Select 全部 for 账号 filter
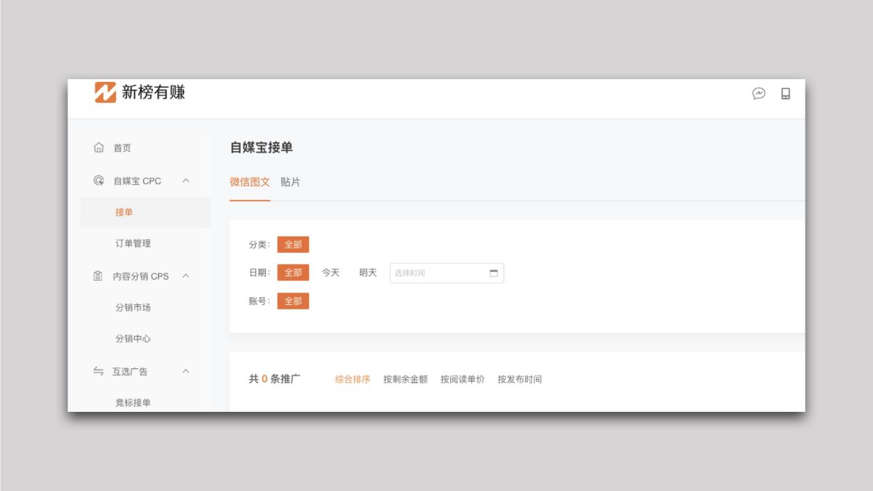Screen dimensions: 873x491 pyautogui.click(x=293, y=301)
